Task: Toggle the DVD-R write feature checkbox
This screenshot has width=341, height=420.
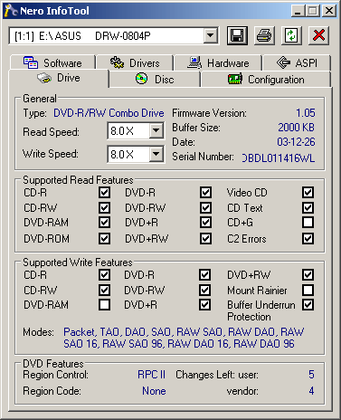Action: click(204, 275)
